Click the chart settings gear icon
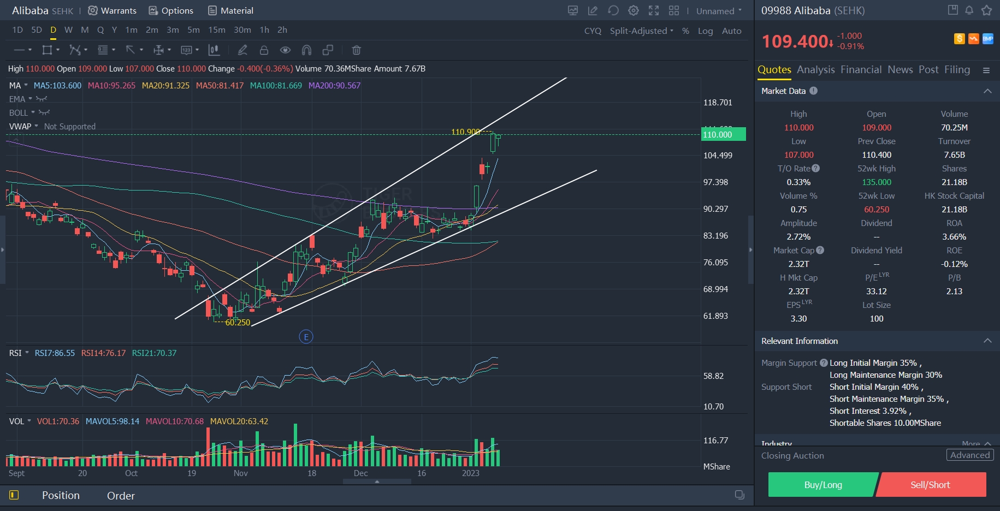This screenshot has height=511, width=1000. (634, 10)
